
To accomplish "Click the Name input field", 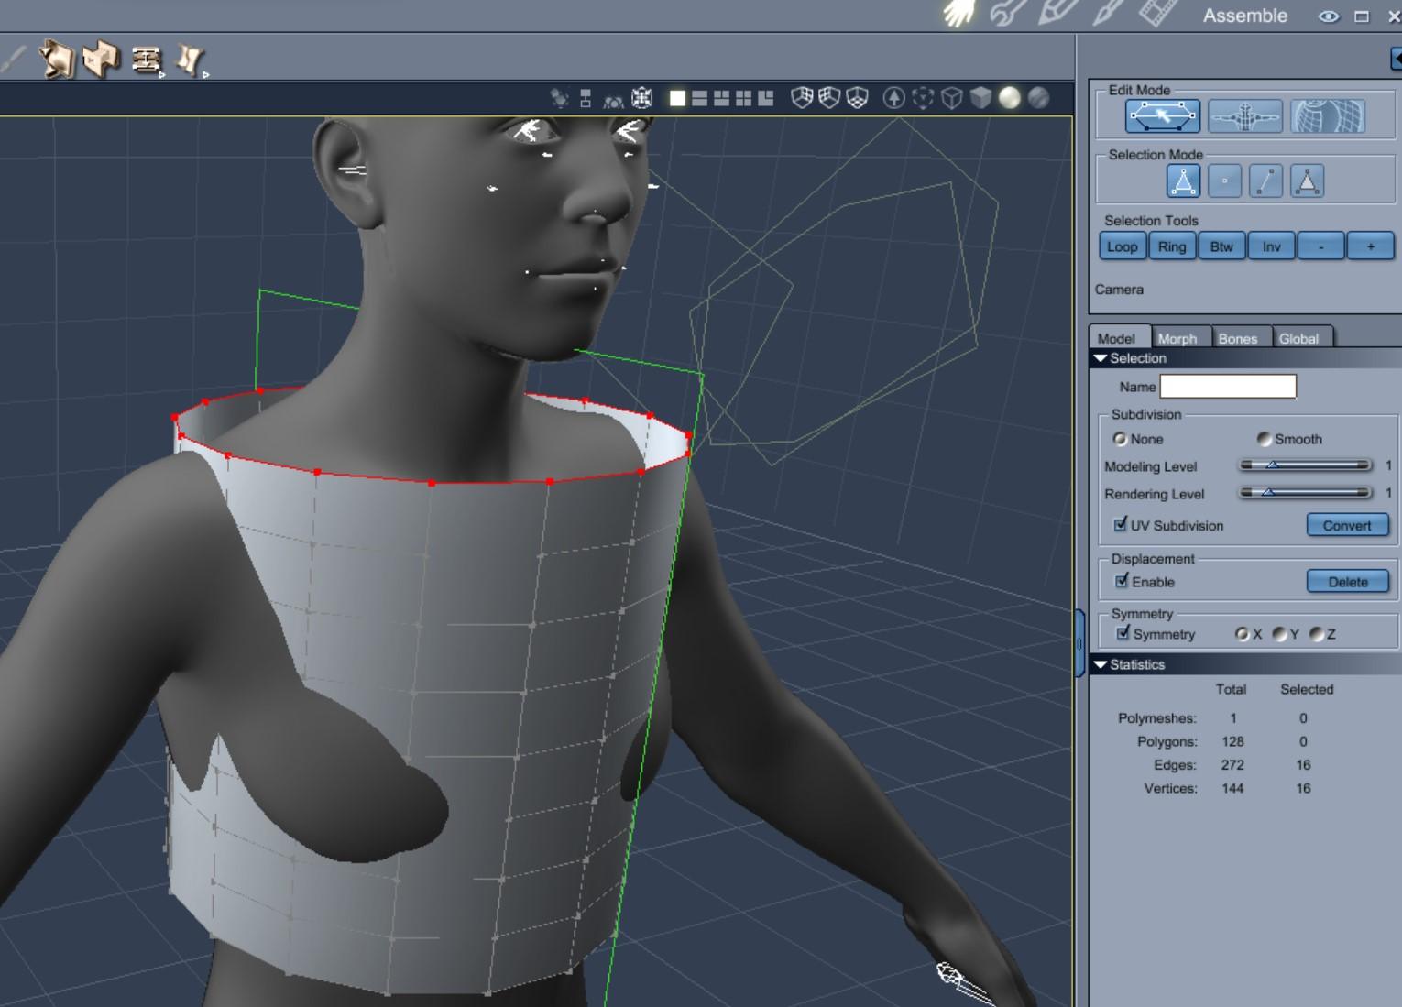I will pos(1228,387).
